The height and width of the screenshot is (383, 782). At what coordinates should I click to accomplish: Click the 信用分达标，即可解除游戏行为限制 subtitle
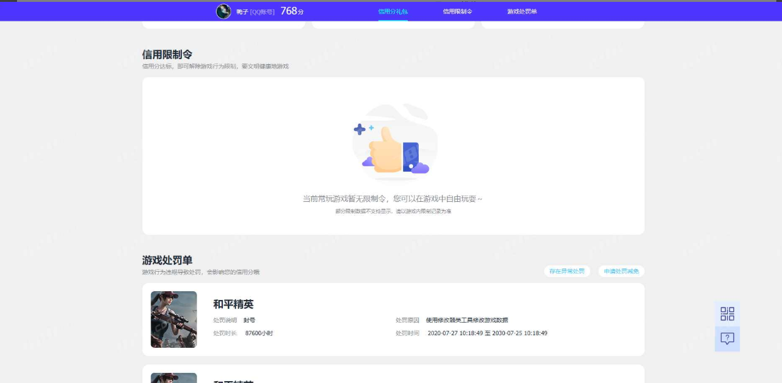215,66
